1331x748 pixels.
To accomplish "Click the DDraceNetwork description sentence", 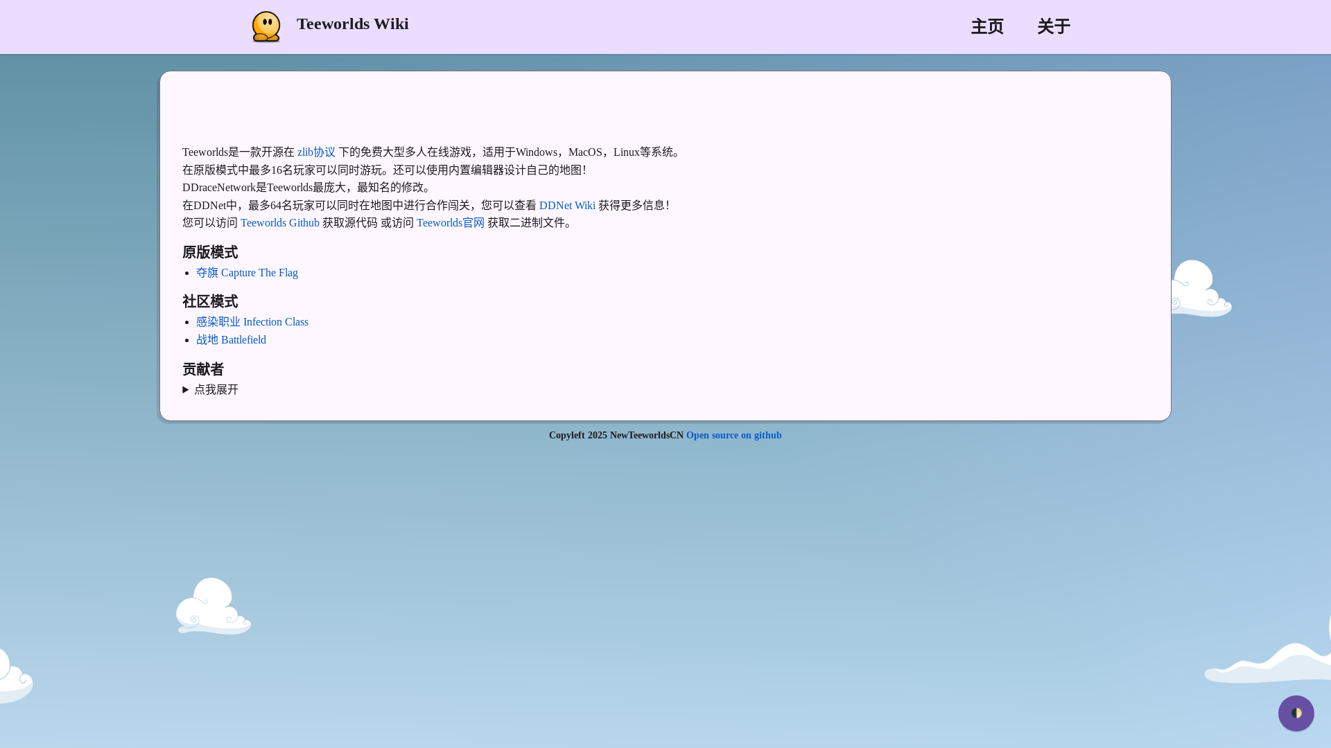I will point(308,188).
